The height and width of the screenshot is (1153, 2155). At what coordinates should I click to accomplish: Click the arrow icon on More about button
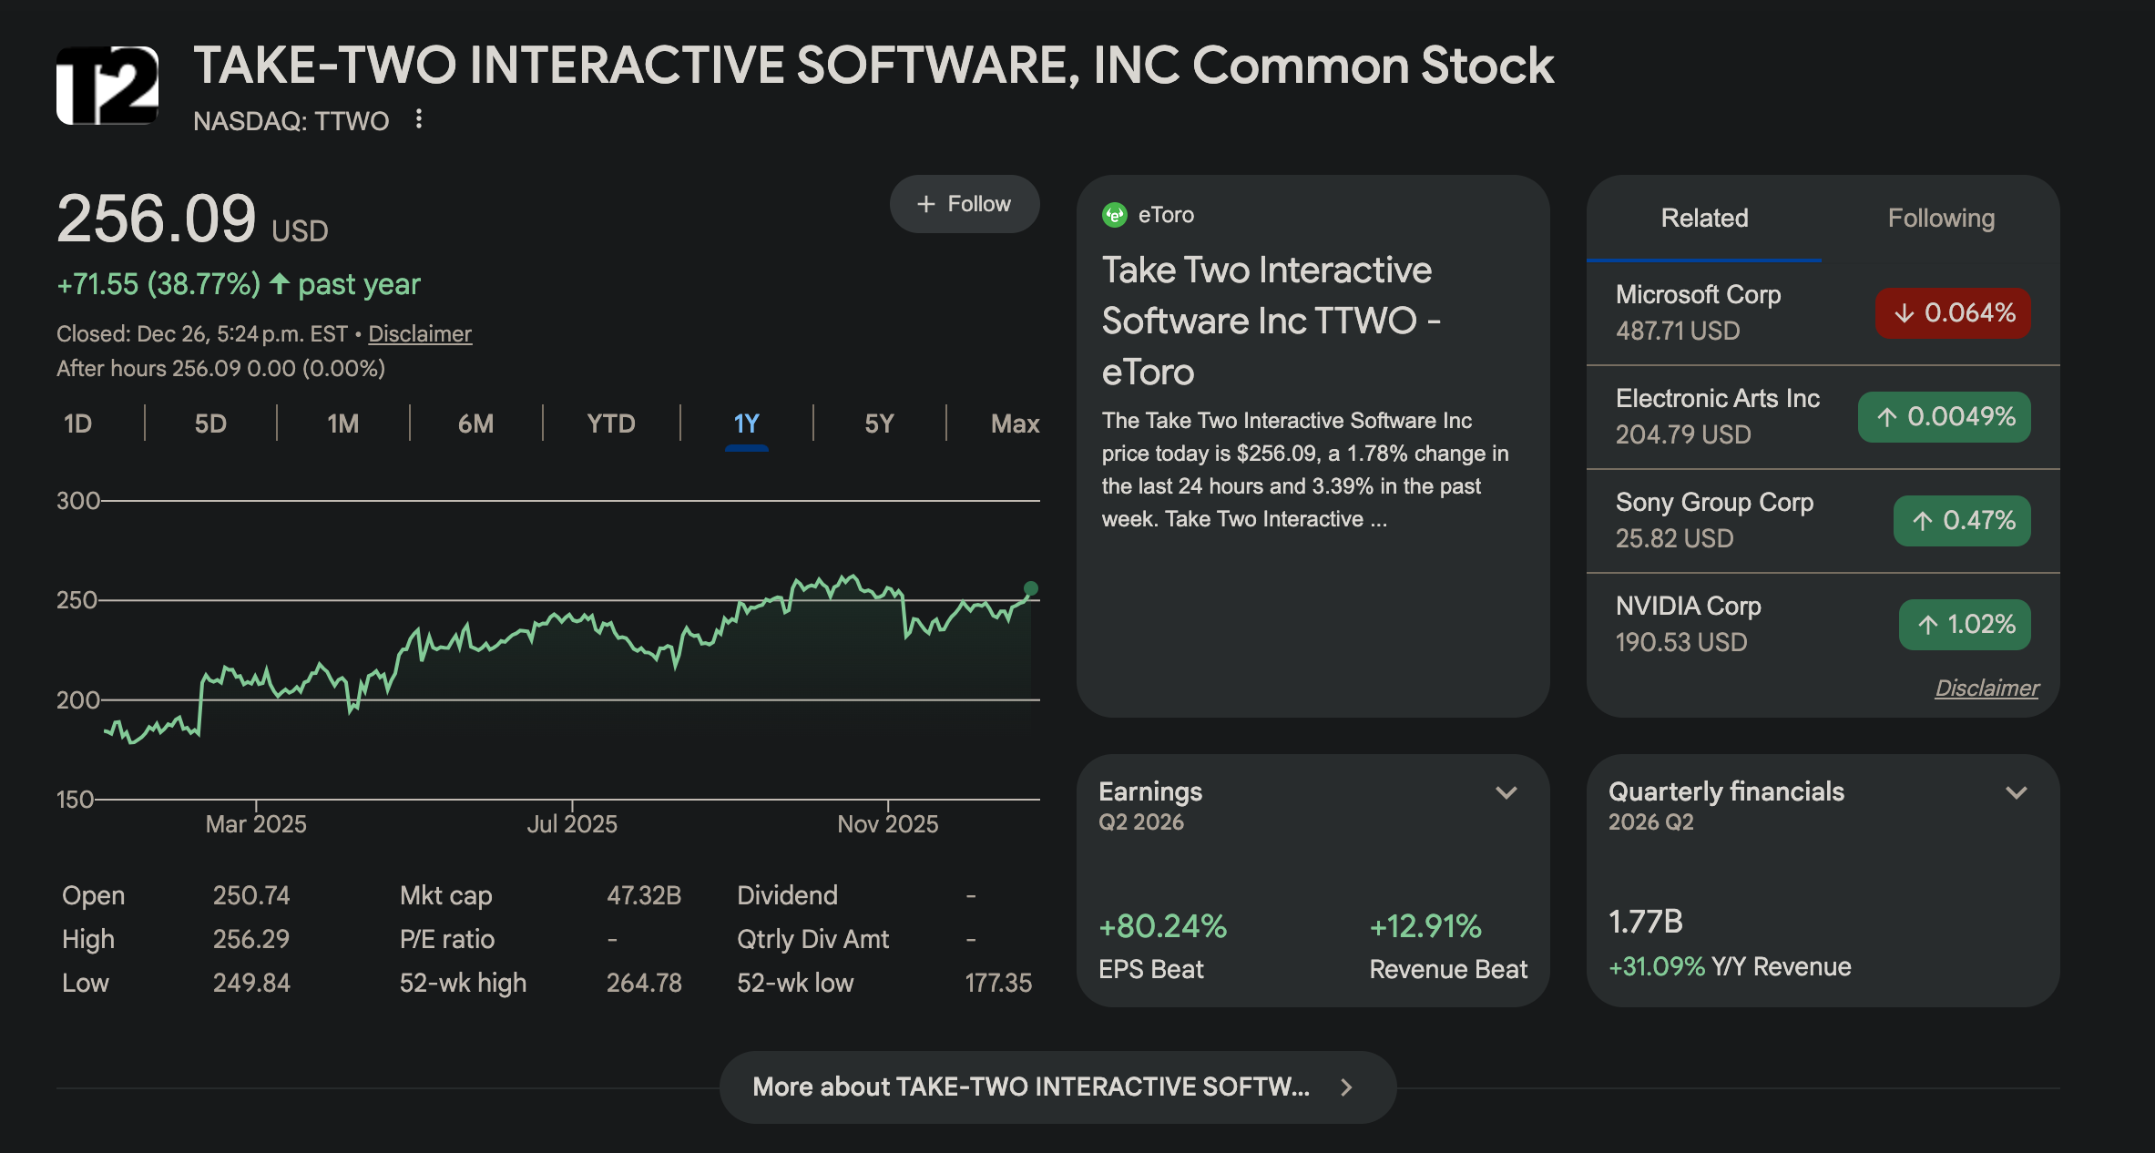click(x=1346, y=1087)
